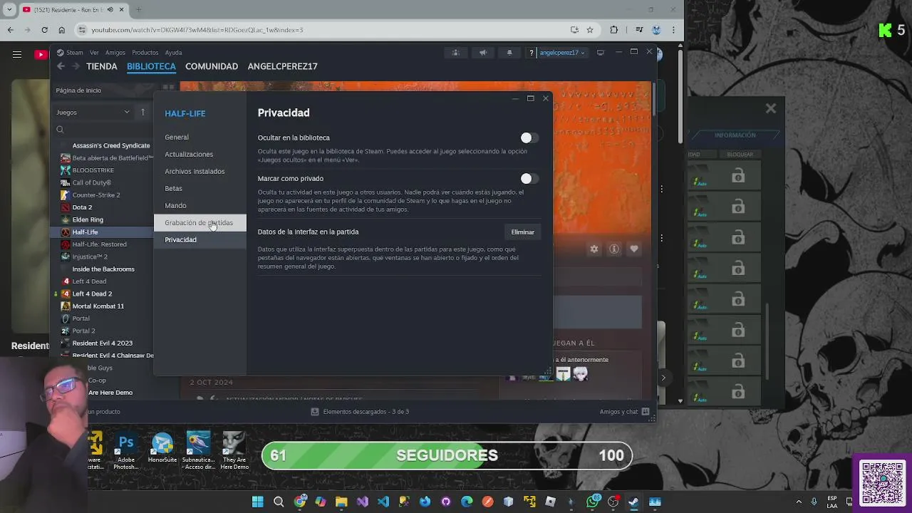Viewport: 912px width, 513px height.
Task: Expand angelcperez17 account dropdown
Action: point(562,53)
